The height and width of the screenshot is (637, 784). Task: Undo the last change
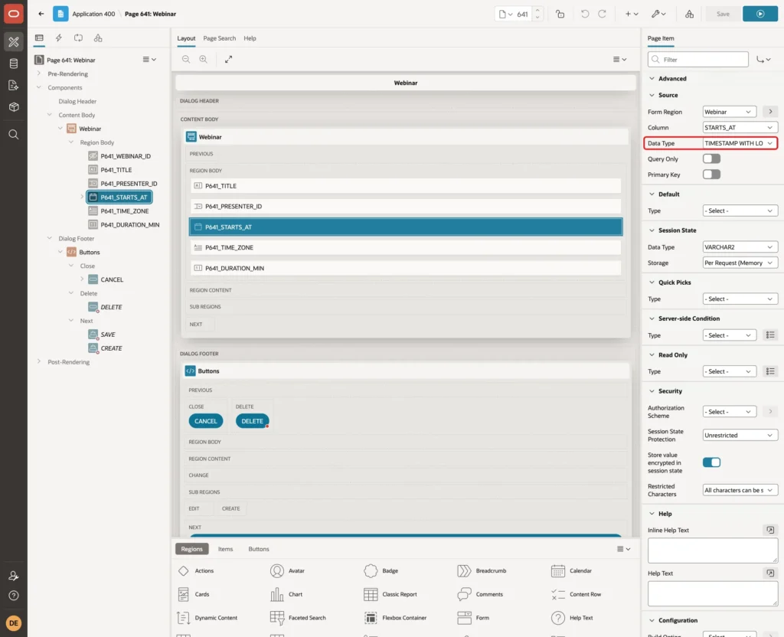585,14
